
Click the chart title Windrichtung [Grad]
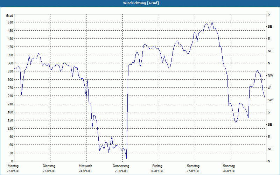tap(141, 3)
